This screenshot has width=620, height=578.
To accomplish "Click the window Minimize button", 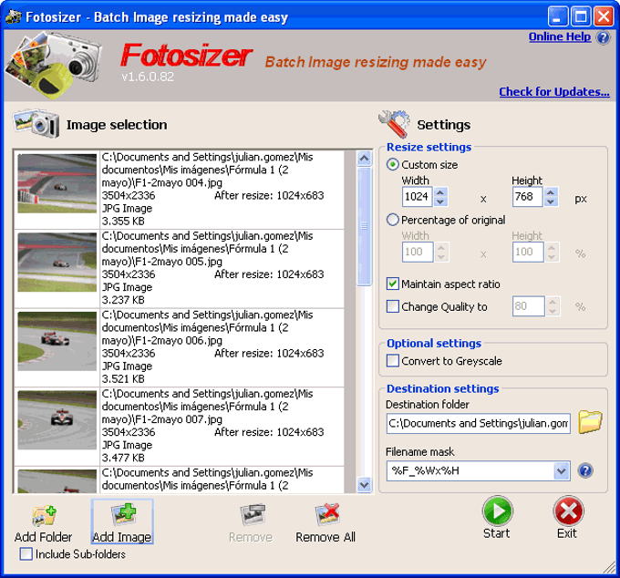I will tap(558, 16).
